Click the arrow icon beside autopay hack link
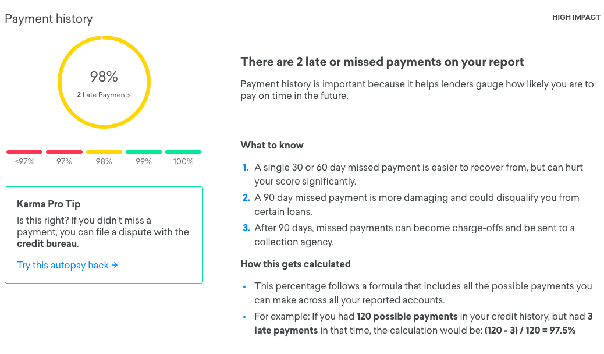This screenshot has width=604, height=354. [x=115, y=265]
